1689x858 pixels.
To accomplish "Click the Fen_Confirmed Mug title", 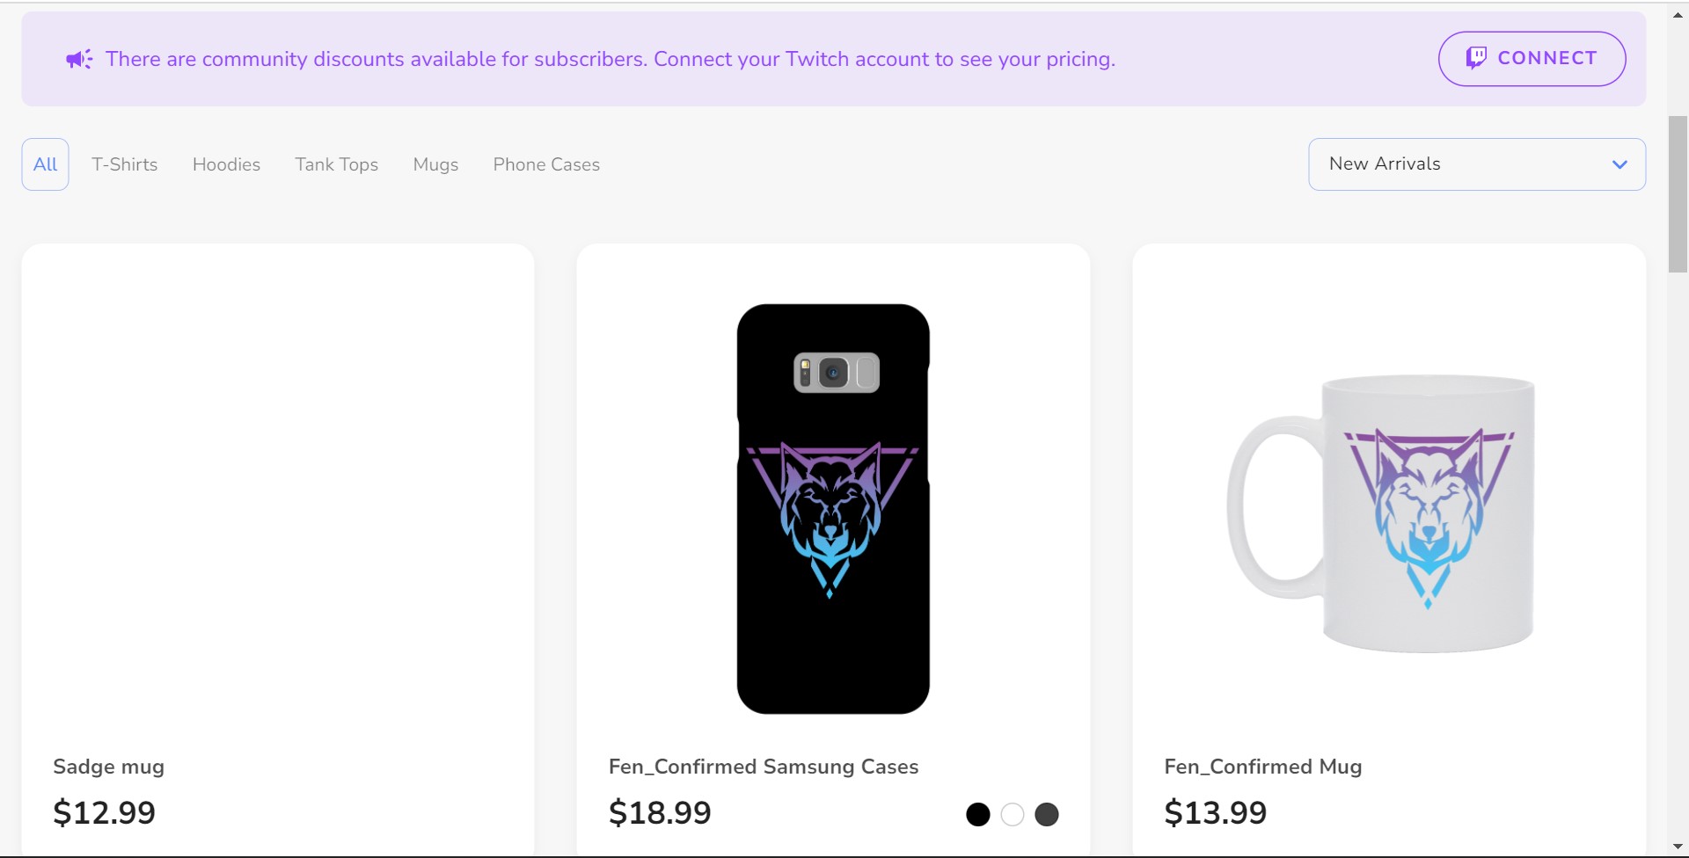I will (x=1262, y=767).
